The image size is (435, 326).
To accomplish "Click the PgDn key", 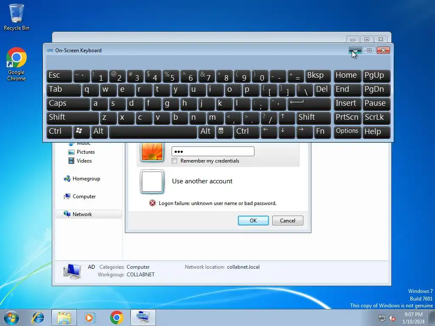I will [x=376, y=90].
